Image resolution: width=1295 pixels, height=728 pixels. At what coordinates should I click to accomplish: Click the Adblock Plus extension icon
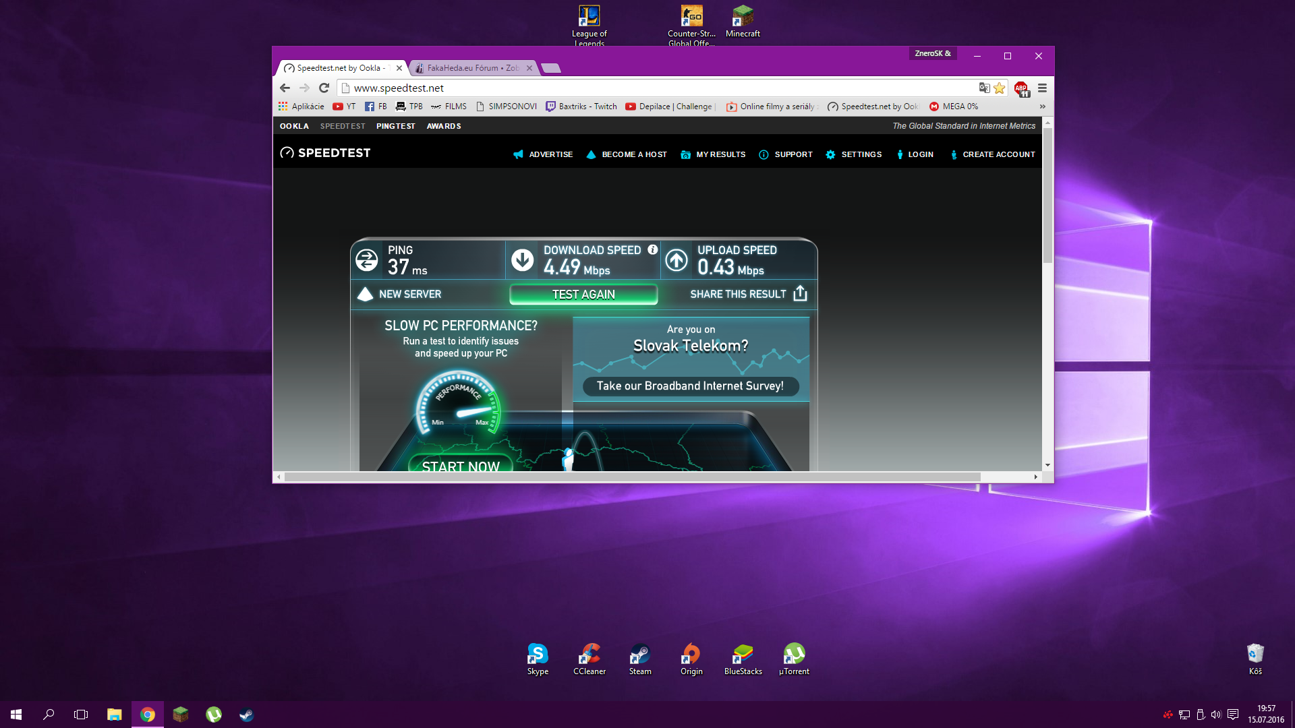1021,88
